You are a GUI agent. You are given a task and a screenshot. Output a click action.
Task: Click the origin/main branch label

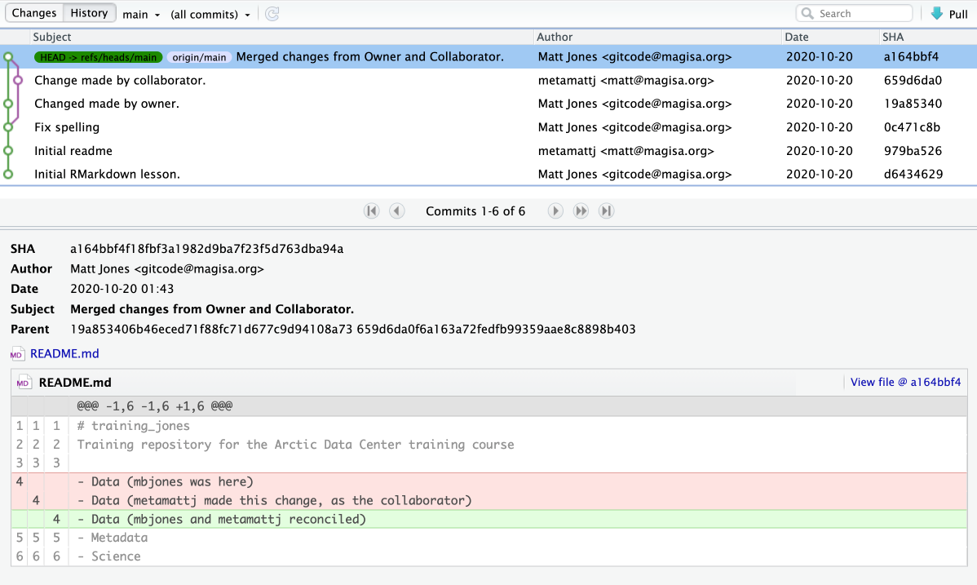[200, 57]
